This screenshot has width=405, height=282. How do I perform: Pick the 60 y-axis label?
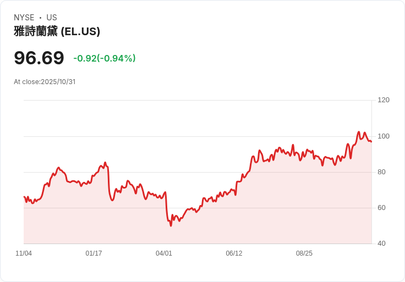click(381, 208)
